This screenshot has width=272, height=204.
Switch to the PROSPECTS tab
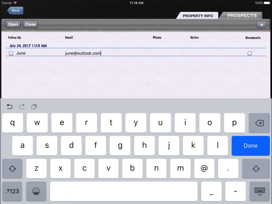241,15
